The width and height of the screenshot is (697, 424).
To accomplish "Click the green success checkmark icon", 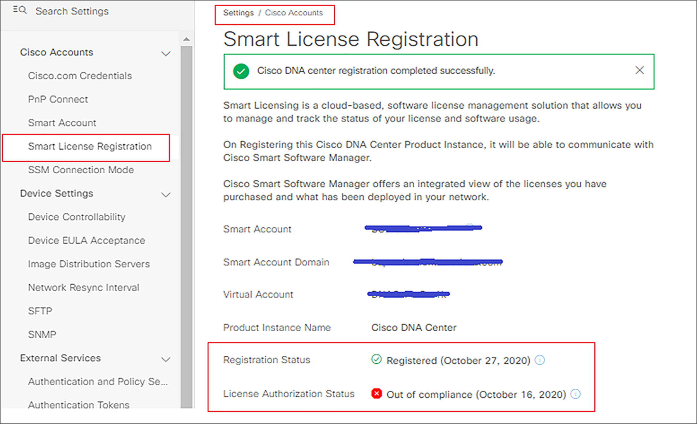I will [240, 71].
